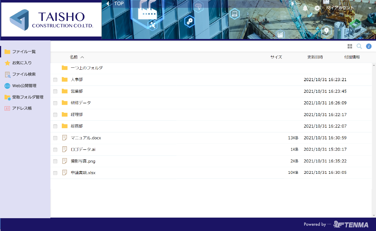
Task: Click the Powered by TENMA logo
Action: [x=336, y=224]
